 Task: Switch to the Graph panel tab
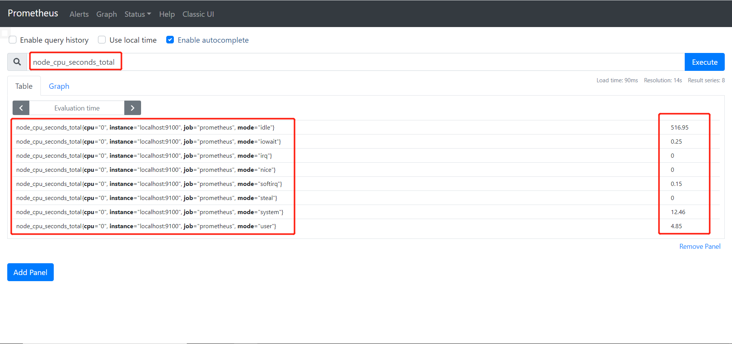pos(59,86)
